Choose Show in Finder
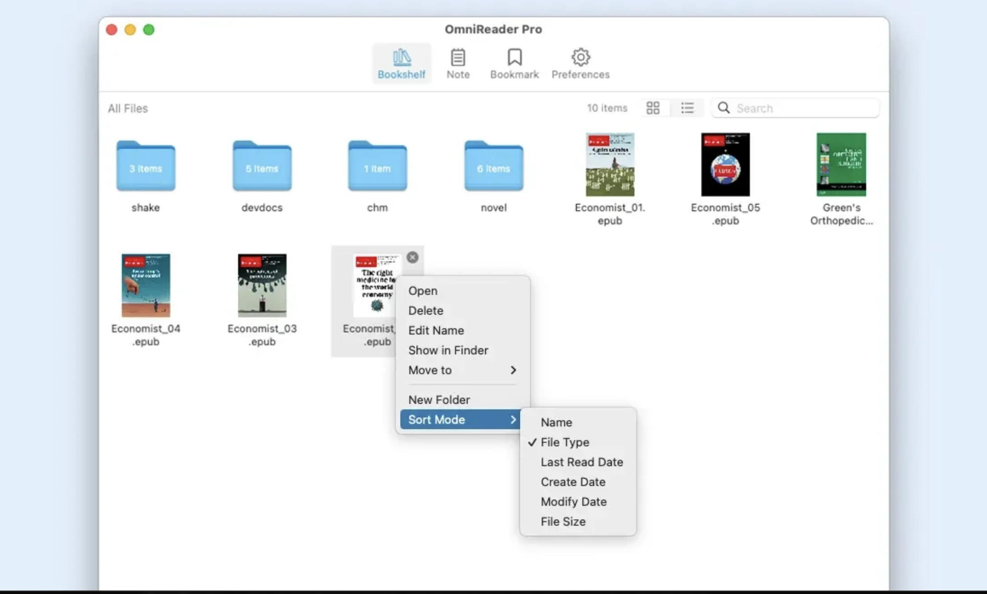987x594 pixels. coord(448,350)
